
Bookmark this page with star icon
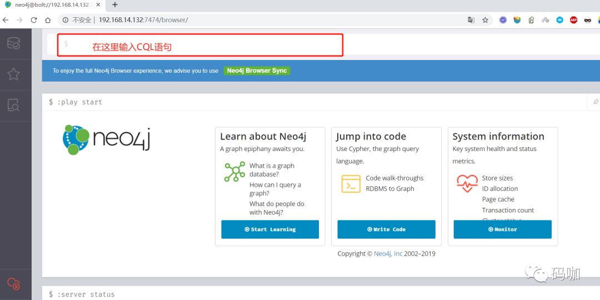(x=485, y=20)
